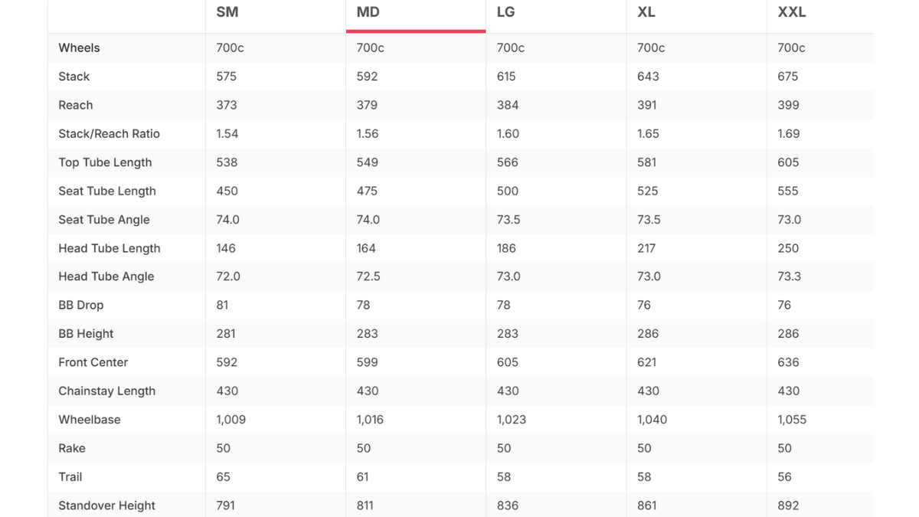Viewport: 919px width, 517px height.
Task: Click the Standover Height row label
Action: [107, 506]
